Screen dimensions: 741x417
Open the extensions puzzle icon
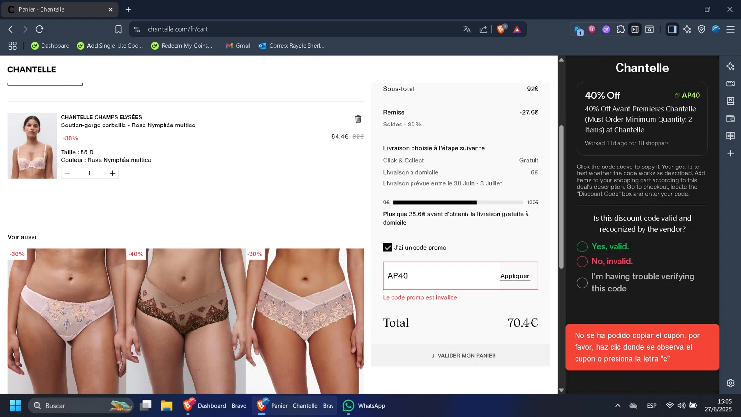point(621,29)
